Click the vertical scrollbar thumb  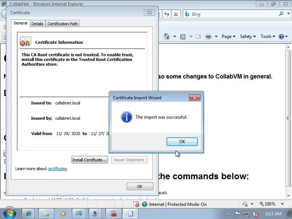coord(288,118)
